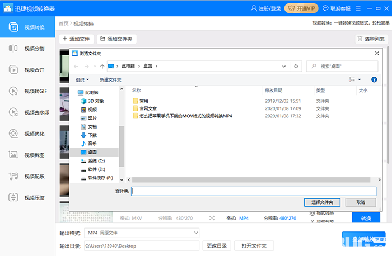Open 联系客服 chat support
392x256 pixels.
click(337, 8)
